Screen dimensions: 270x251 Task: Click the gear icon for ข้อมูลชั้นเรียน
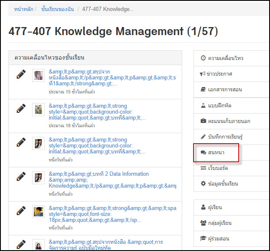coord(203,183)
